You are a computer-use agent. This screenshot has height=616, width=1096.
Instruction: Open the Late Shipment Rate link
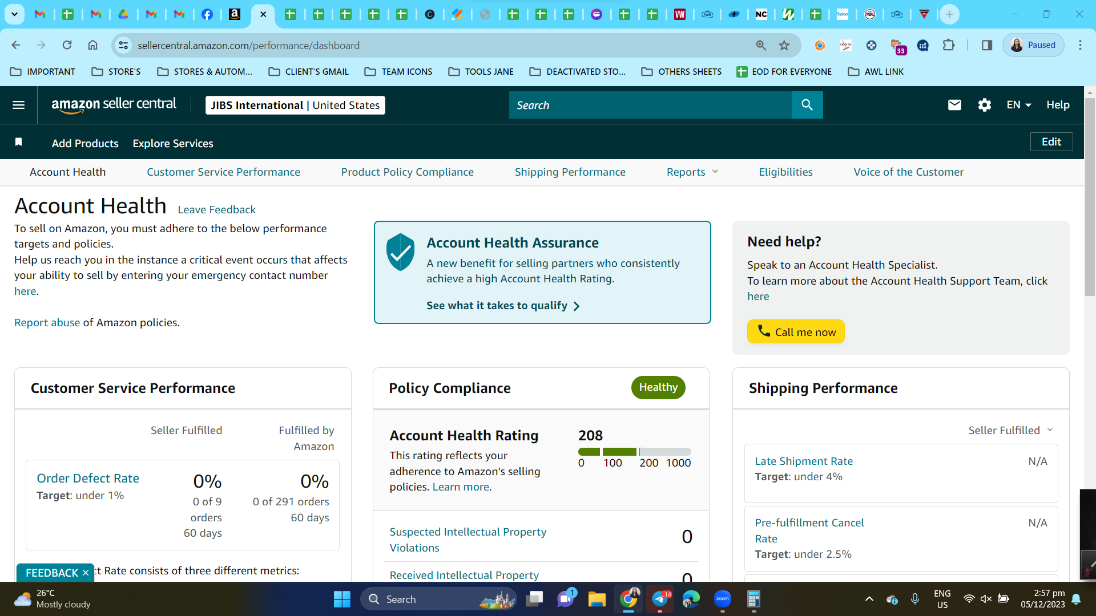pyautogui.click(x=804, y=461)
